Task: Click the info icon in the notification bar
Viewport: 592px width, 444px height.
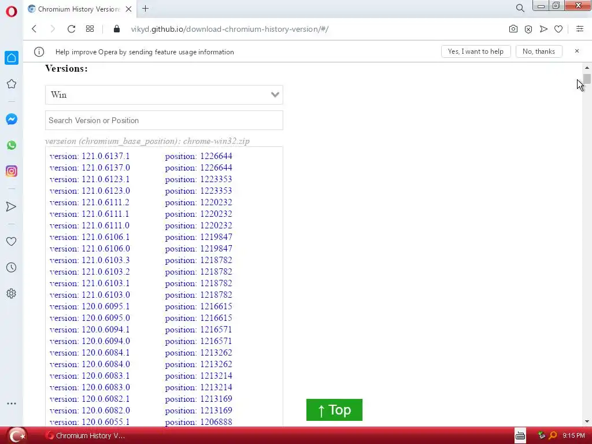Action: tap(39, 51)
